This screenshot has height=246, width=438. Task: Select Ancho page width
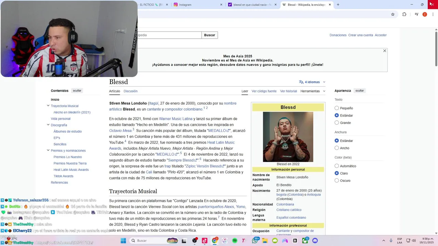(337, 148)
